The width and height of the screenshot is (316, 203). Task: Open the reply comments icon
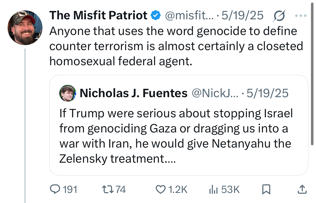point(55,189)
